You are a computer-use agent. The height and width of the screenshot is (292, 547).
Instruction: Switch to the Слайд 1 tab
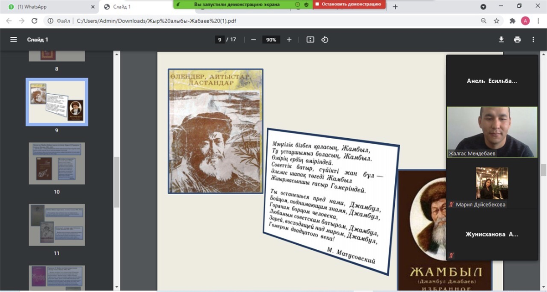click(x=137, y=7)
